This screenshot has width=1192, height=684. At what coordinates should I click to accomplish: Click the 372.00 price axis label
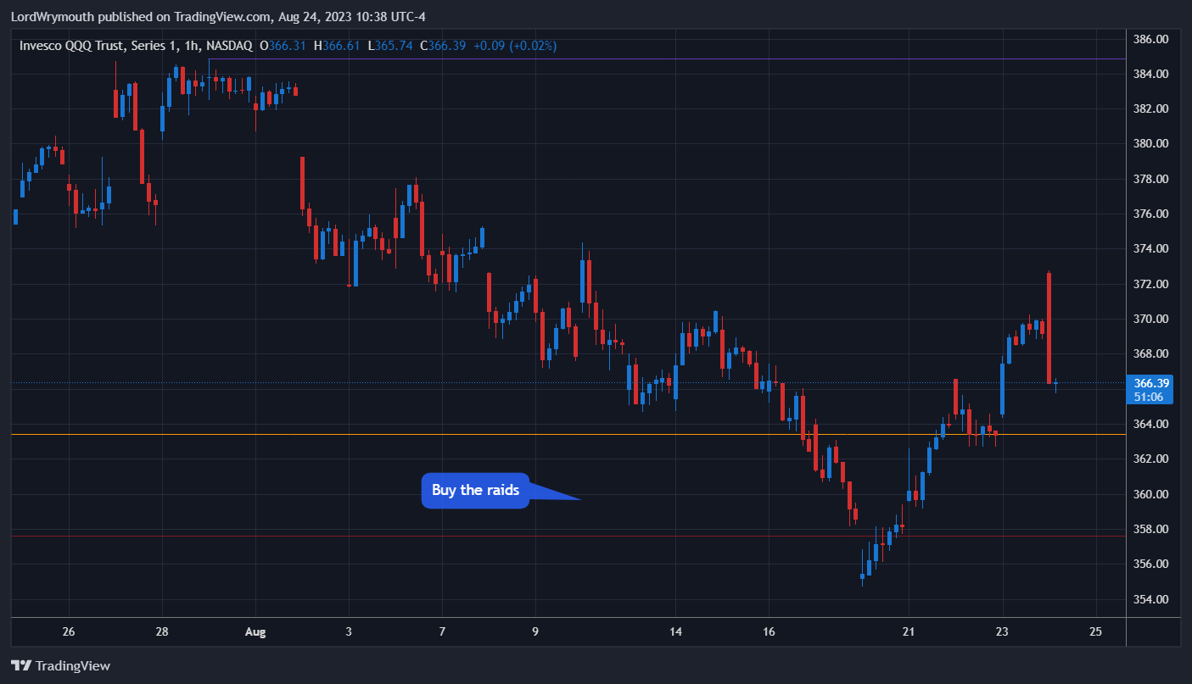pos(1151,283)
